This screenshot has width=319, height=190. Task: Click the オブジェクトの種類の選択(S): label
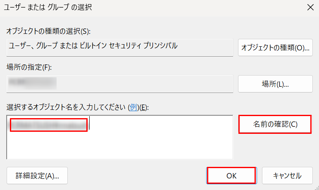click(x=48, y=31)
